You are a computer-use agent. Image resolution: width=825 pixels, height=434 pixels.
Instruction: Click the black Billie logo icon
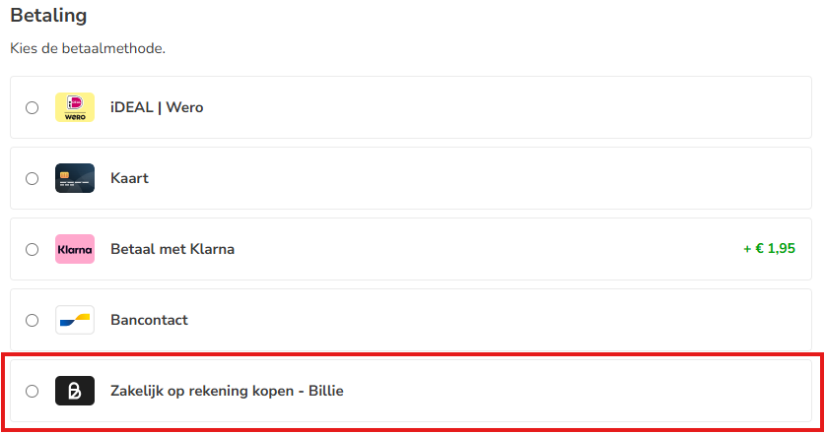pyautogui.click(x=75, y=391)
